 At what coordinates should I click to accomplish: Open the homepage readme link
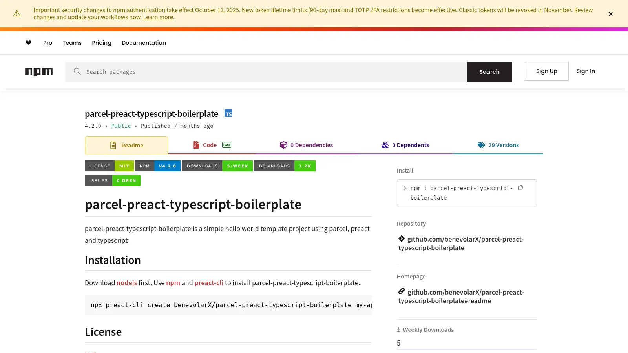[x=461, y=297]
